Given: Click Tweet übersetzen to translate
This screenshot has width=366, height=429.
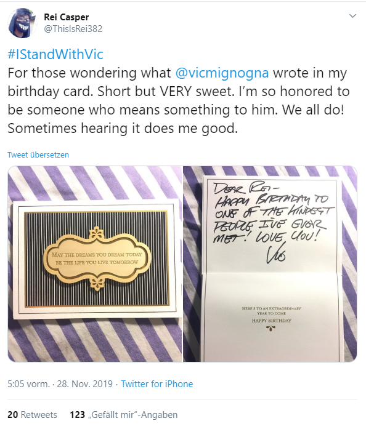Looking at the screenshot, I should pos(38,155).
